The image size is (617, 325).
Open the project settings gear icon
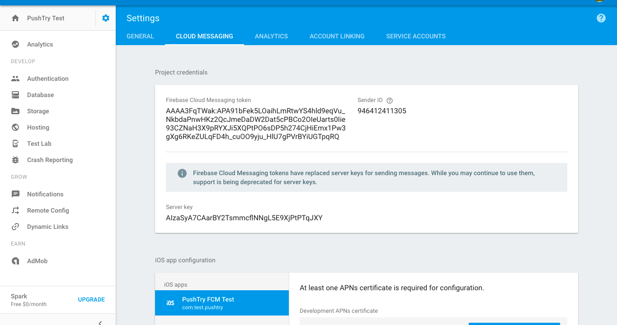coord(106,18)
